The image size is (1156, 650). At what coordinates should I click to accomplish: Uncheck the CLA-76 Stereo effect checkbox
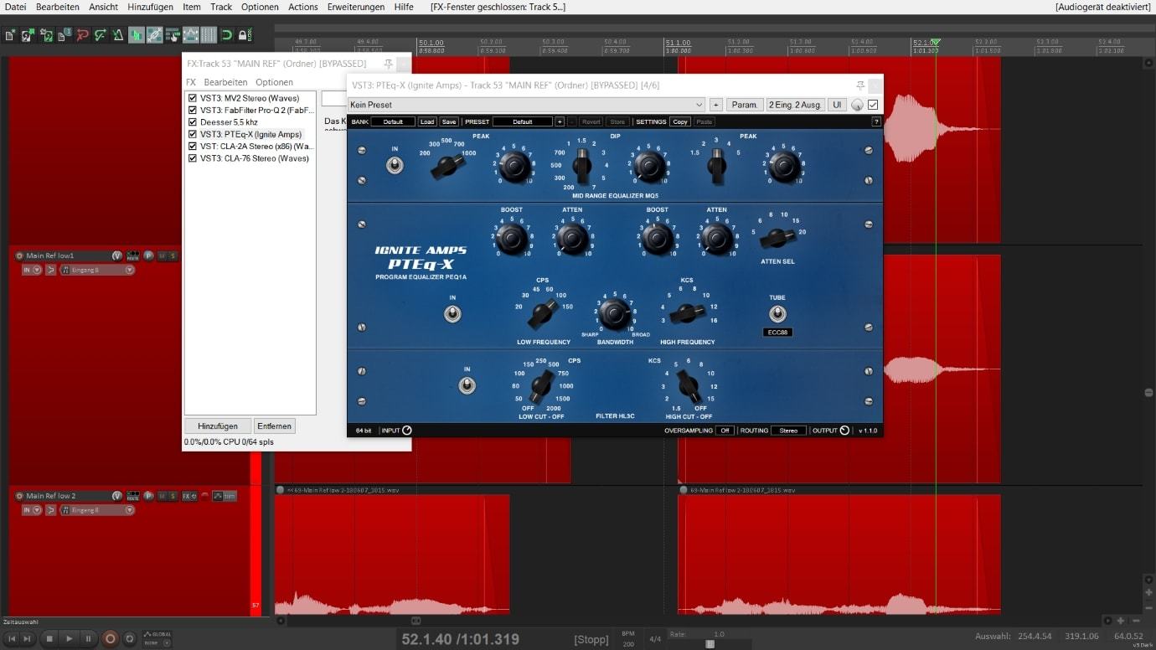[193, 158]
